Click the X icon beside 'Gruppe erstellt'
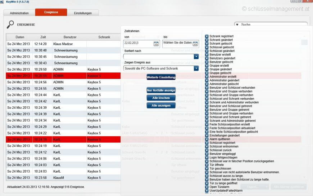The image size is (313, 196). [207, 66]
